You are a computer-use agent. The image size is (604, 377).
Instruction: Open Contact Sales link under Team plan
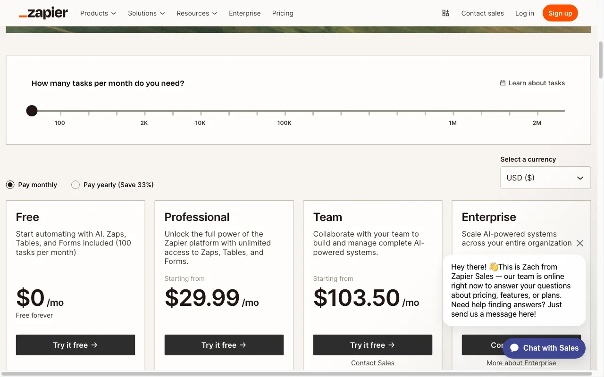(373, 363)
